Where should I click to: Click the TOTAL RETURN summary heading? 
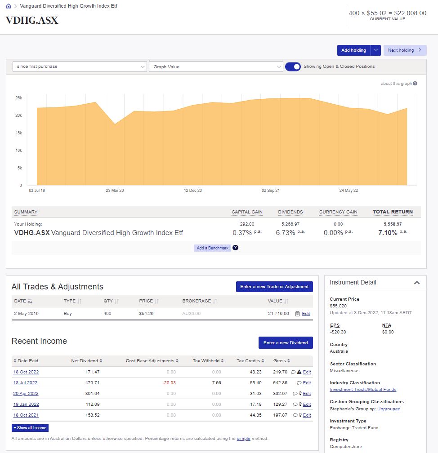[x=393, y=212]
